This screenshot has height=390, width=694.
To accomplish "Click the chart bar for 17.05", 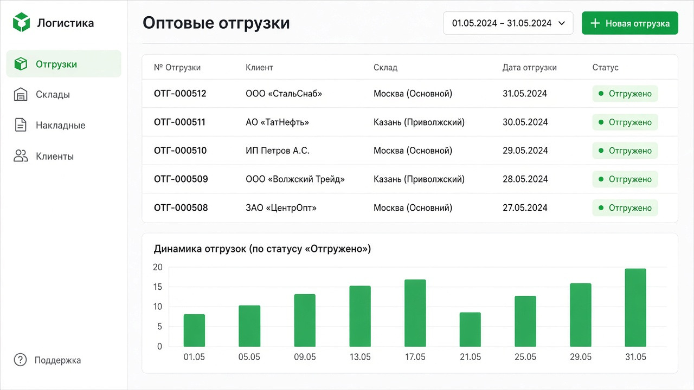I will (x=415, y=313).
